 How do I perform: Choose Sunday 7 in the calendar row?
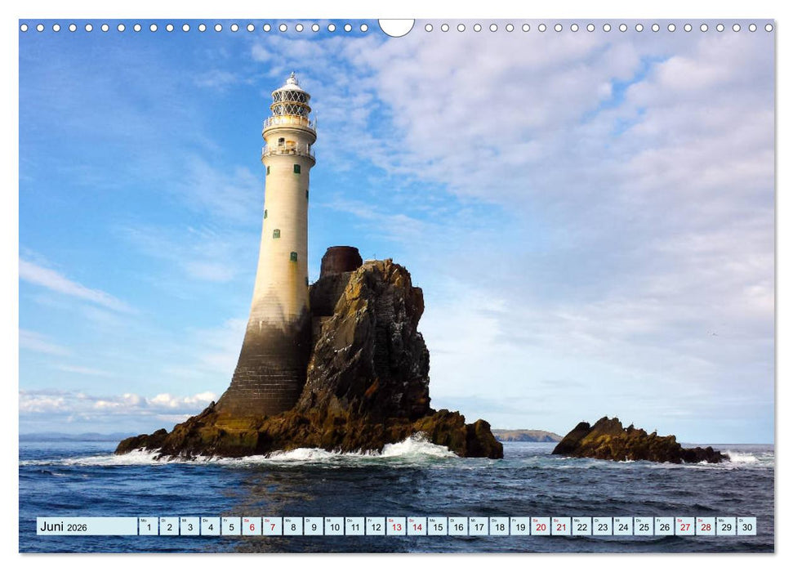[x=272, y=526]
